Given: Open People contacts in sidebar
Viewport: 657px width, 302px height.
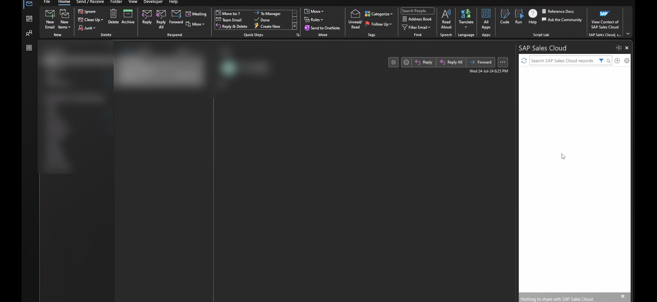Looking at the screenshot, I should click(29, 33).
